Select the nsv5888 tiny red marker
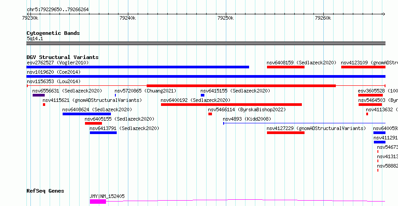This screenshot has width=398, height=206. pos(378,170)
